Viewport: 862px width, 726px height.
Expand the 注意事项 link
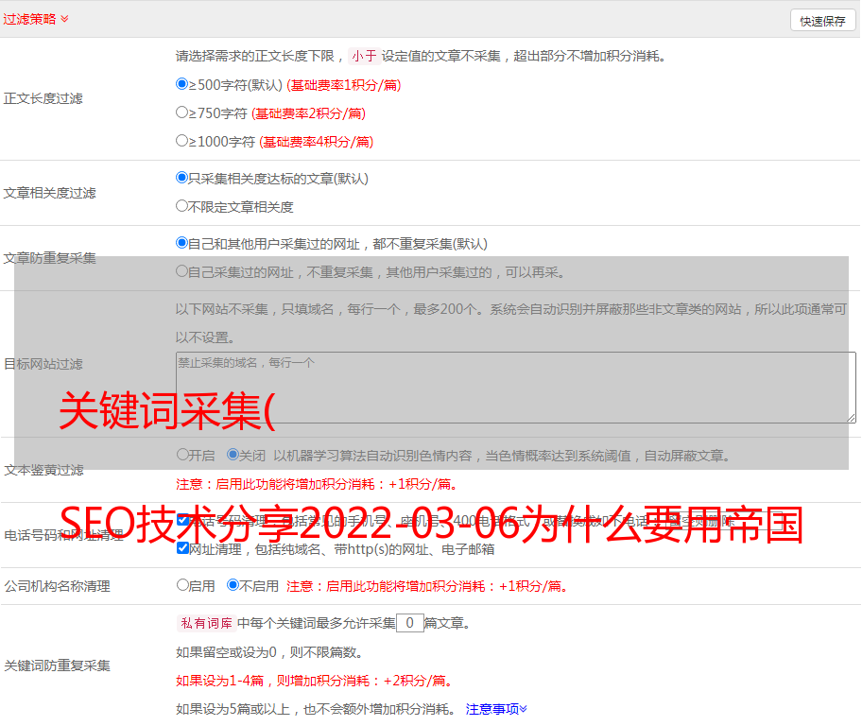click(x=496, y=709)
